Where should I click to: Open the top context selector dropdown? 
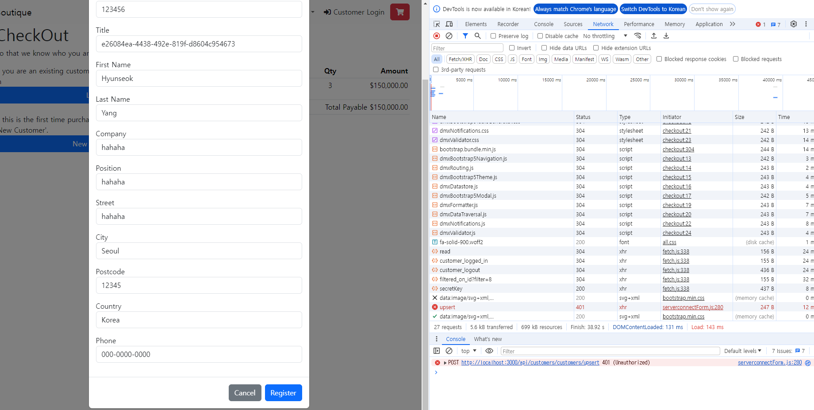tap(468, 351)
